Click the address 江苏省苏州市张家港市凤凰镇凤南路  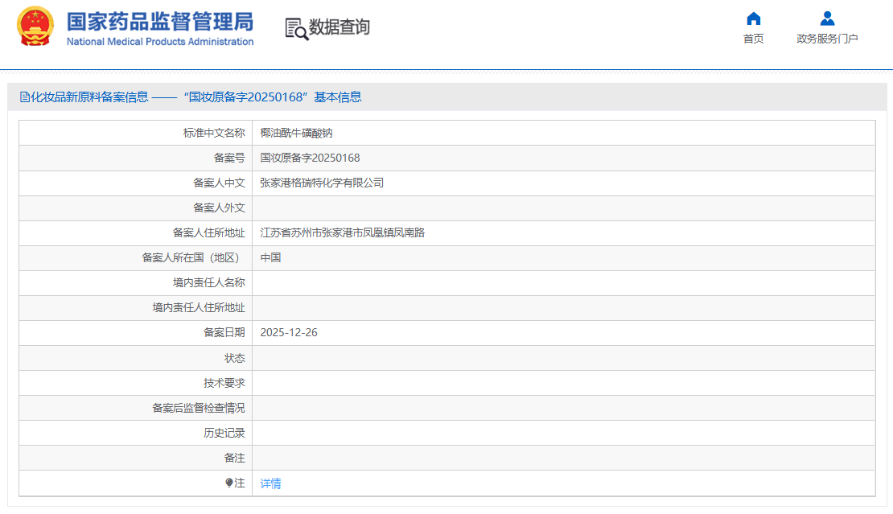click(x=342, y=232)
